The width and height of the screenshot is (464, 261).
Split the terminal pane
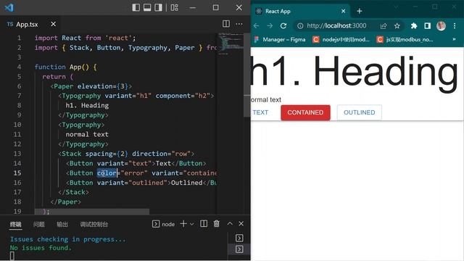click(204, 224)
